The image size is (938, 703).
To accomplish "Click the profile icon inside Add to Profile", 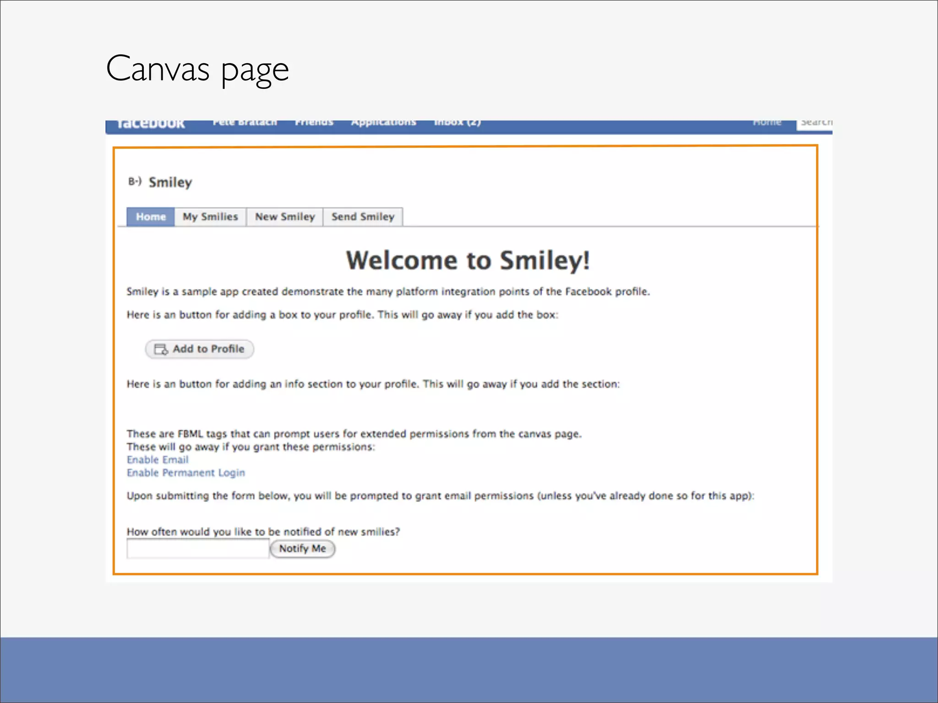I will pos(161,350).
